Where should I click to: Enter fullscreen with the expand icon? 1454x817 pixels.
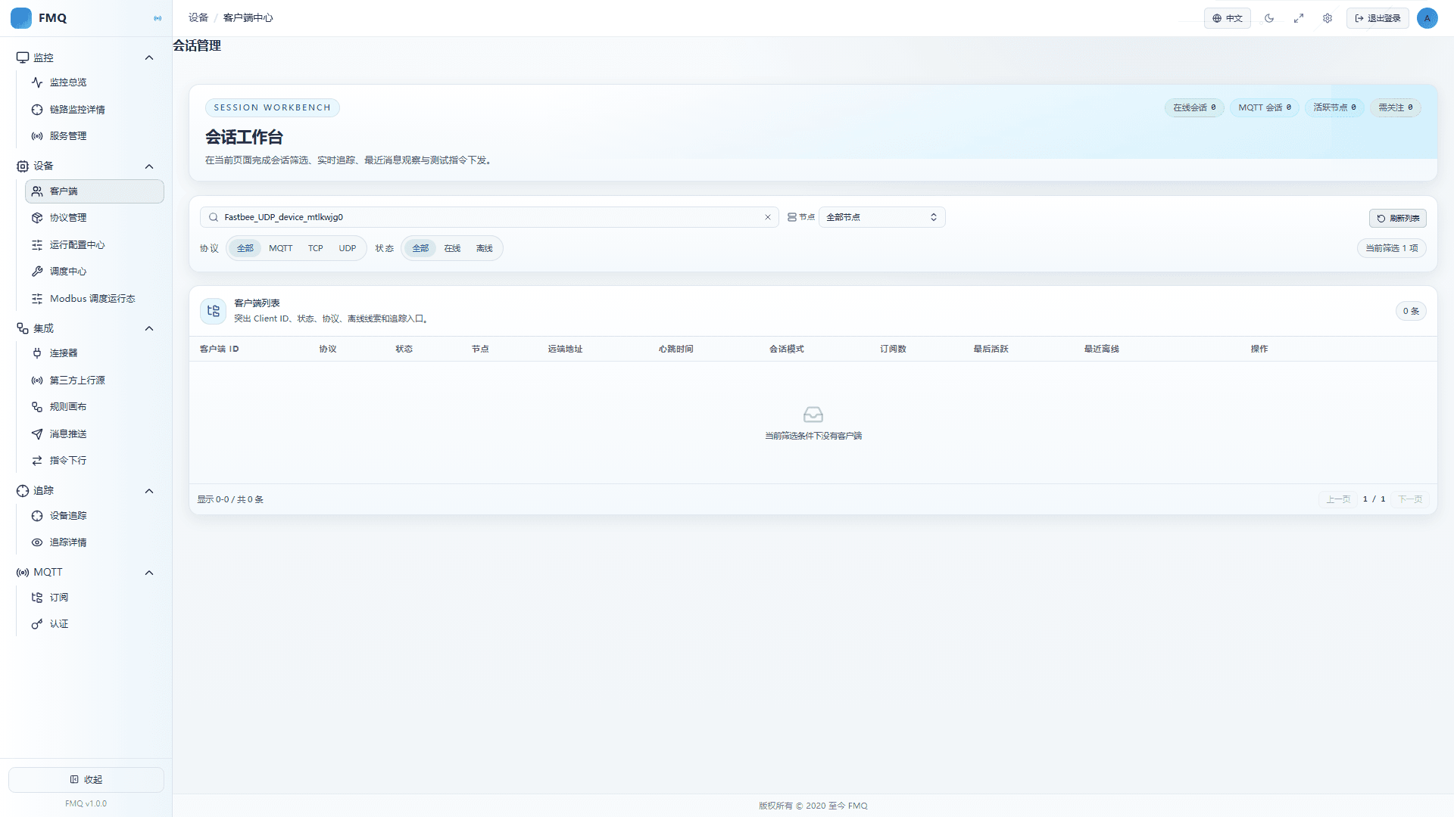tap(1299, 18)
